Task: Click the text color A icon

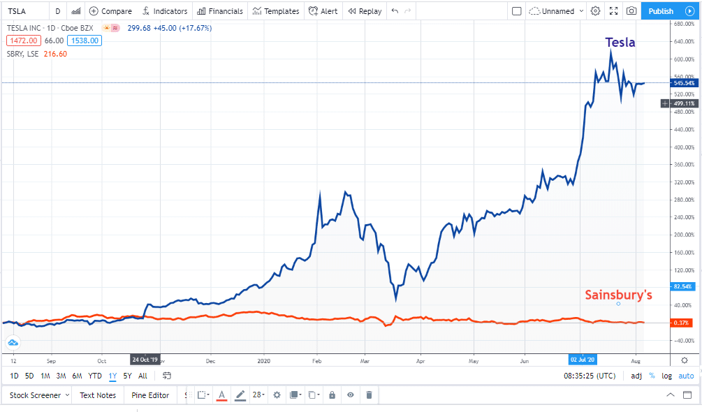Action: [x=221, y=395]
